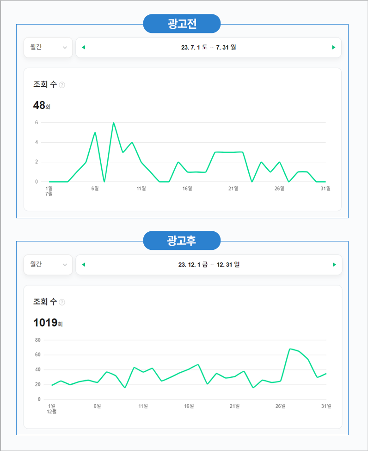Click the 48회 total view count
The image size is (368, 451).
[42, 106]
